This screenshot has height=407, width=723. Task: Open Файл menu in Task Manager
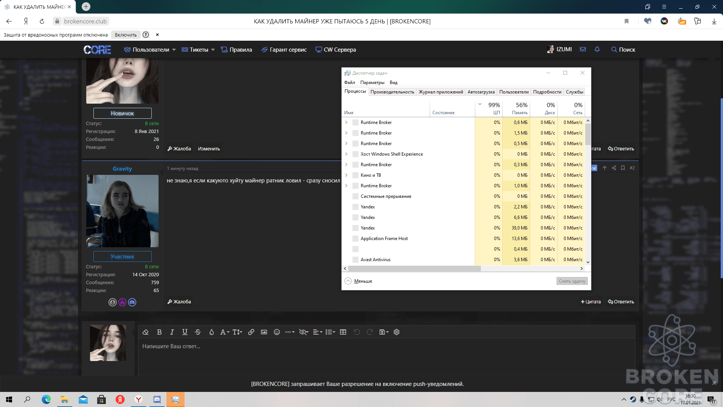click(x=349, y=83)
